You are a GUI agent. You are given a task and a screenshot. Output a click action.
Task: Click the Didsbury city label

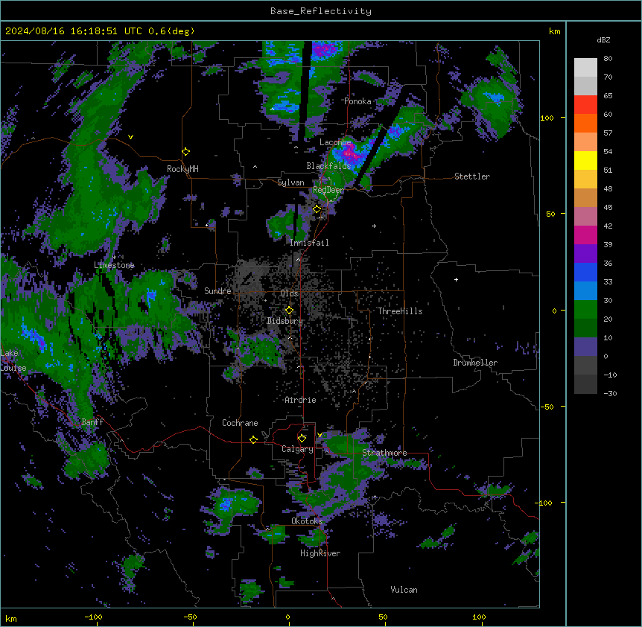pyautogui.click(x=285, y=321)
